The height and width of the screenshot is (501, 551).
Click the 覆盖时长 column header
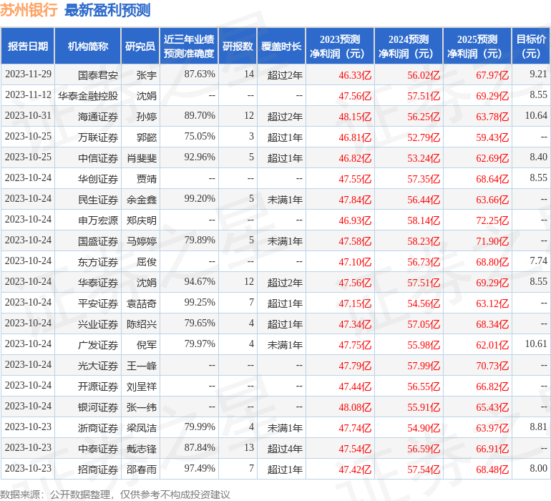click(281, 46)
